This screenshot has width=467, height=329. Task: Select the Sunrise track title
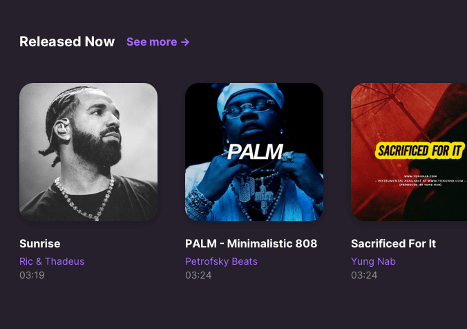point(40,243)
